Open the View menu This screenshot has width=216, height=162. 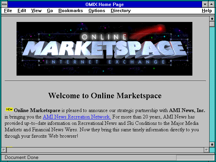[x=36, y=11]
